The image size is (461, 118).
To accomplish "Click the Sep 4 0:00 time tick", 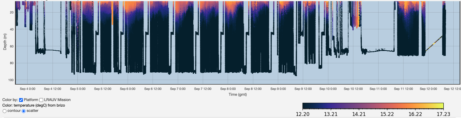I will (28, 89).
